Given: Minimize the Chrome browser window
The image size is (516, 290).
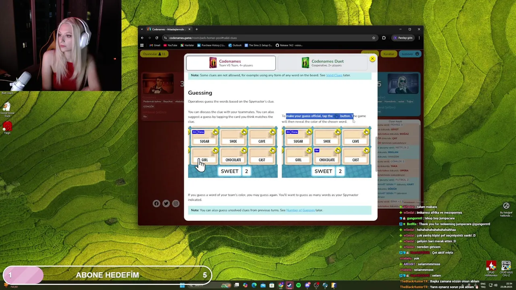Looking at the screenshot, I should pyautogui.click(x=400, y=29).
